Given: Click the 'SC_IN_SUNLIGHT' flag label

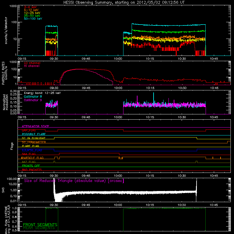Looking at the screenshot, I should click(x=34, y=138).
